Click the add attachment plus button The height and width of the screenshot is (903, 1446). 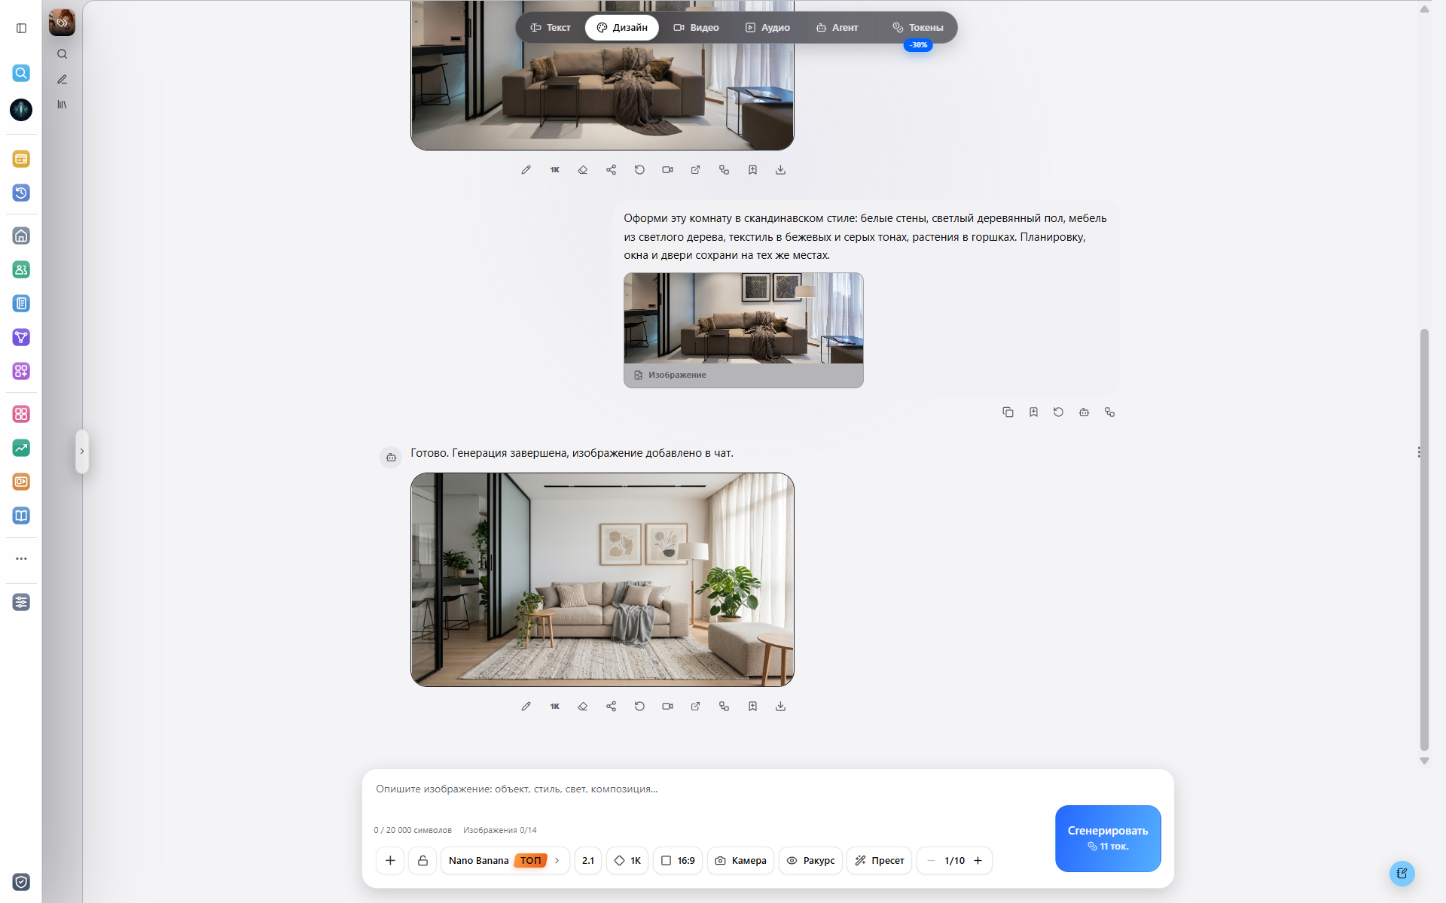point(390,860)
